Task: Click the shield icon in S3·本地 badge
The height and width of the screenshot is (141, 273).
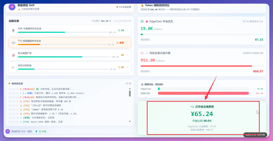Action: [36, 131]
